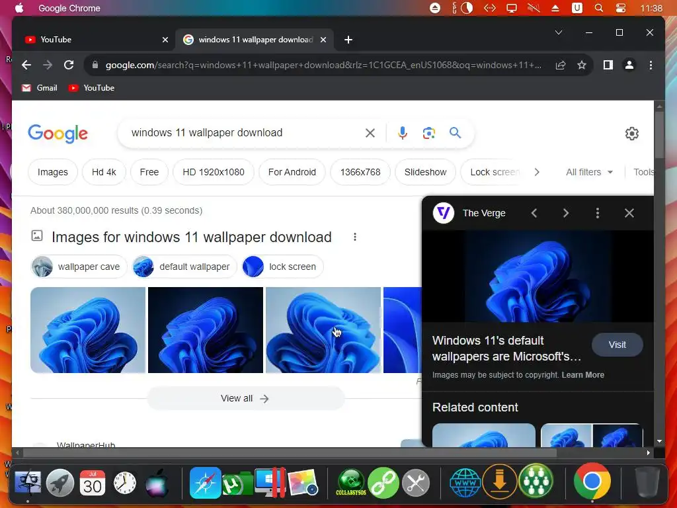The width and height of the screenshot is (677, 508).
Task: Apply the Slideshow filter chip
Action: [x=425, y=172]
